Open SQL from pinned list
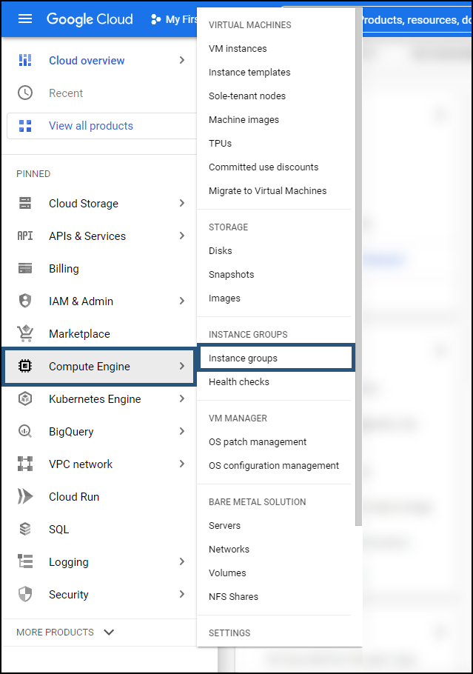 (x=59, y=529)
